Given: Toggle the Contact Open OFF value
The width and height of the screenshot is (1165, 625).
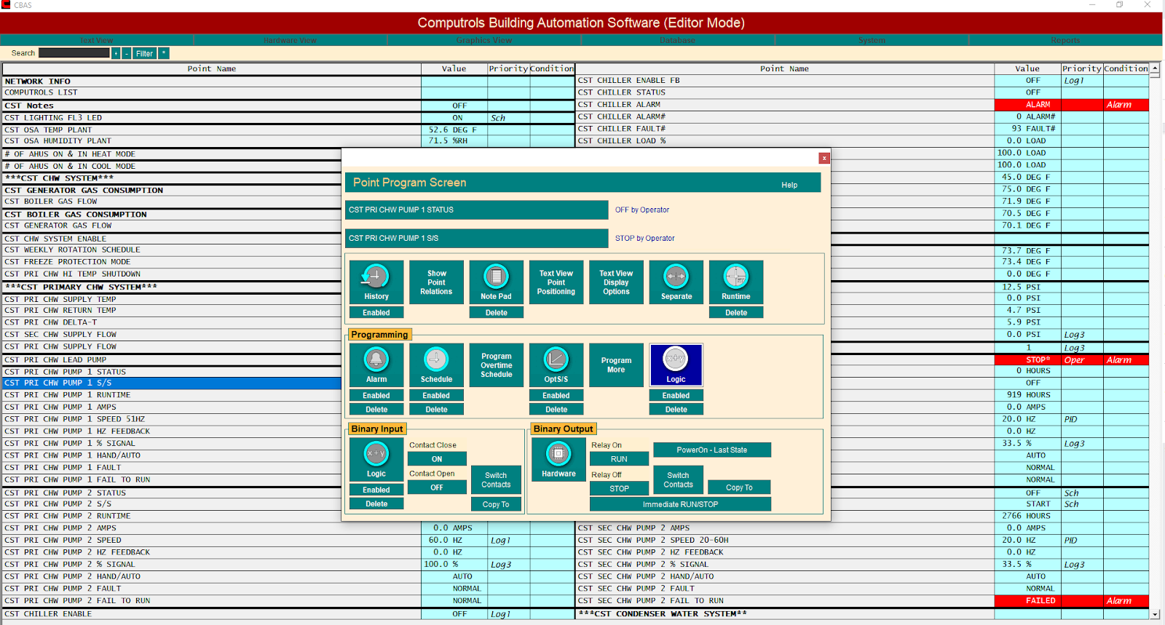Looking at the screenshot, I should click(437, 487).
